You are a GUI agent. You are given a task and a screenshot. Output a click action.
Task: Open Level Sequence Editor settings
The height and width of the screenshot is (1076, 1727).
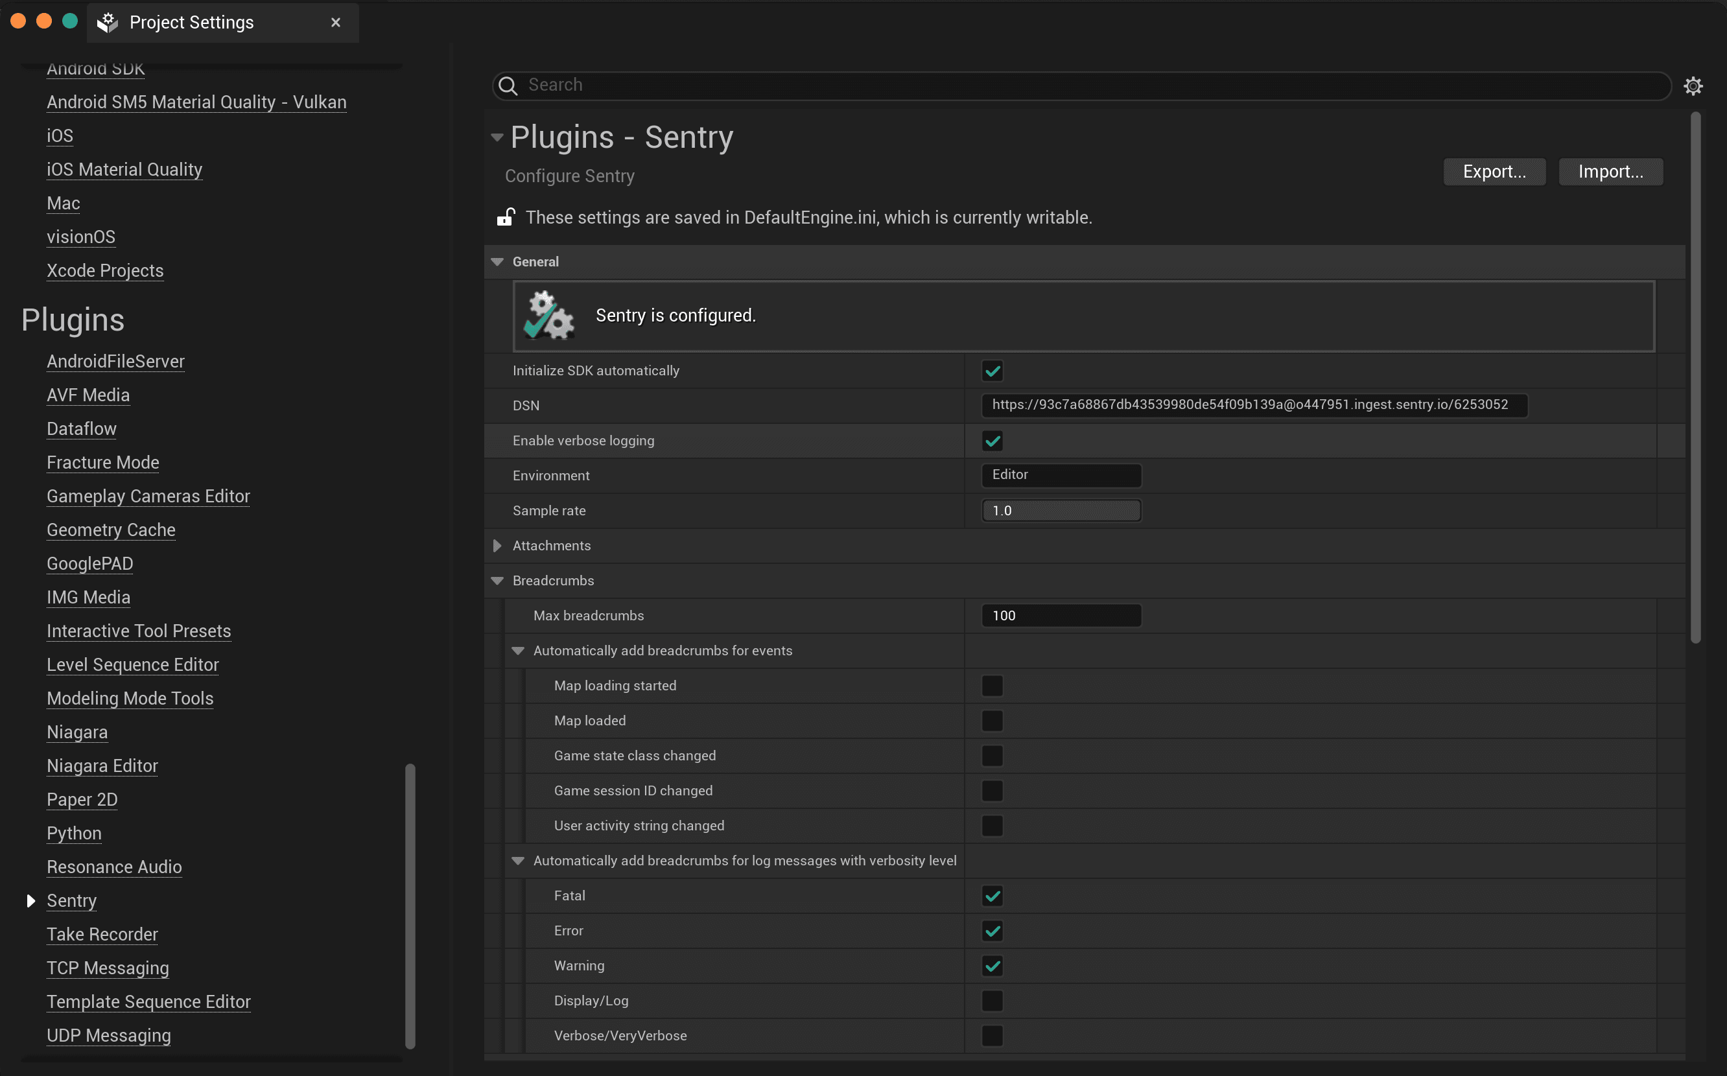point(133,664)
